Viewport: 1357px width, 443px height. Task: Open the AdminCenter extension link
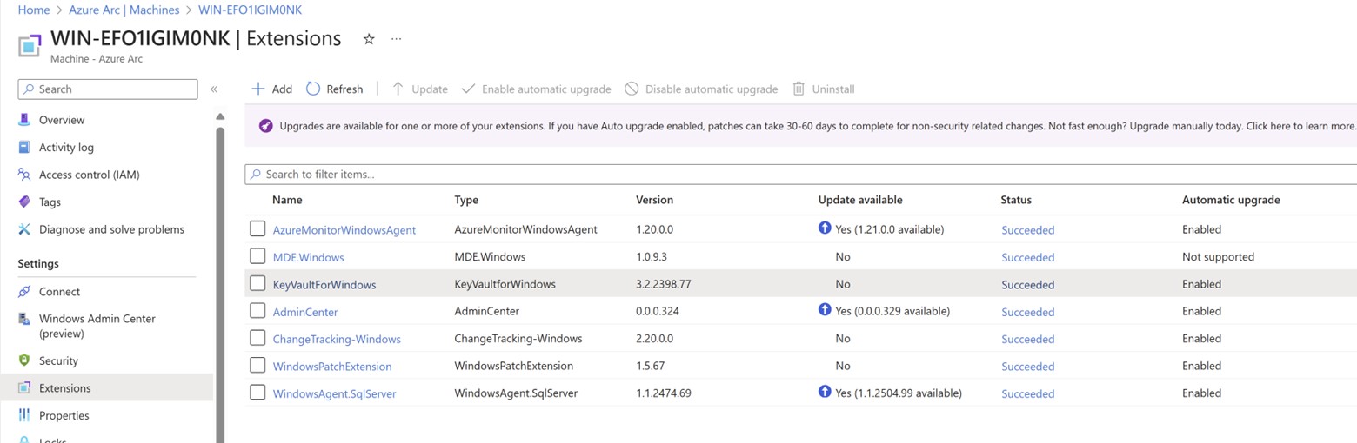pyautogui.click(x=305, y=312)
